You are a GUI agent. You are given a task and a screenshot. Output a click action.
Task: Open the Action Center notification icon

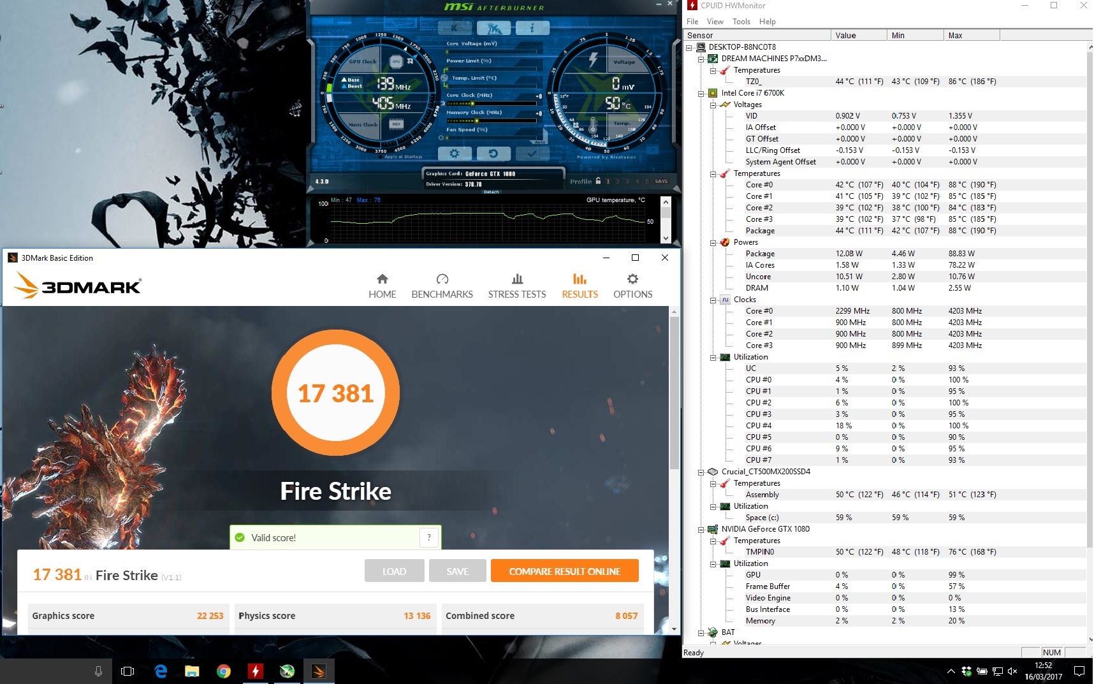click(x=1079, y=671)
